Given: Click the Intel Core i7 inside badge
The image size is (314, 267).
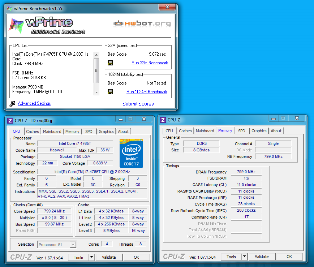Looking at the screenshot, I should tap(132, 153).
